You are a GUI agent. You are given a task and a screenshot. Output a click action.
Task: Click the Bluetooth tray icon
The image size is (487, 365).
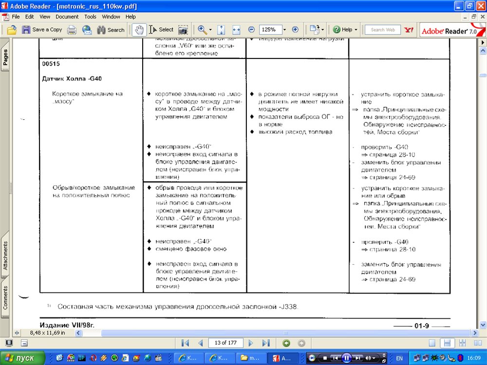pyautogui.click(x=460, y=358)
